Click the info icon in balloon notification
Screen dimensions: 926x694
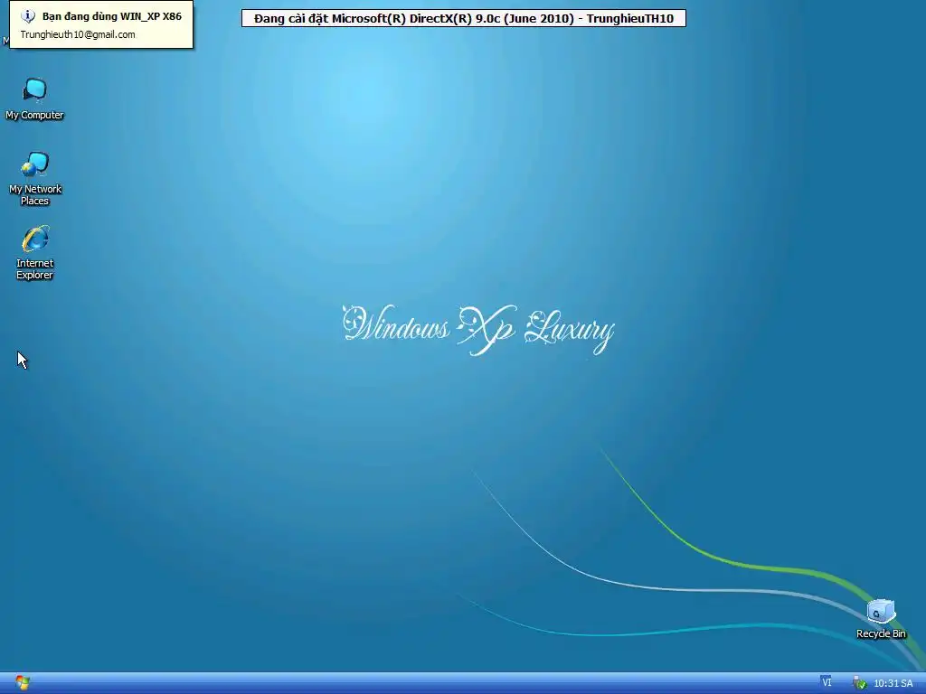coord(28,16)
